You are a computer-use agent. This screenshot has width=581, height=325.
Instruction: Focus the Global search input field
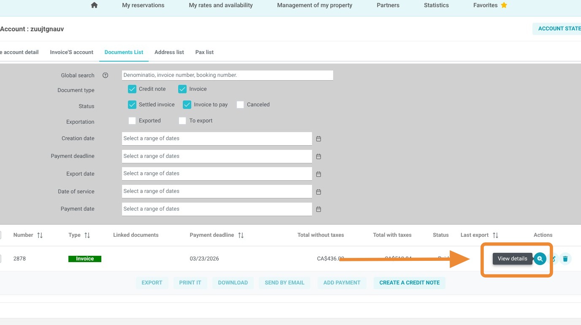click(228, 75)
